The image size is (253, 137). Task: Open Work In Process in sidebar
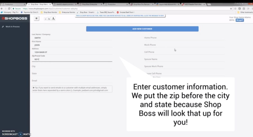12,27
